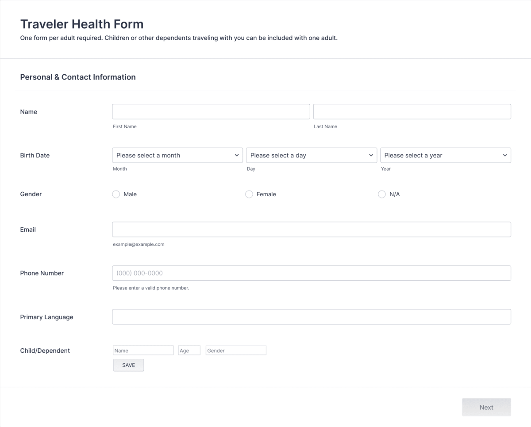Expand the month dropdown chevron arrow

click(237, 155)
